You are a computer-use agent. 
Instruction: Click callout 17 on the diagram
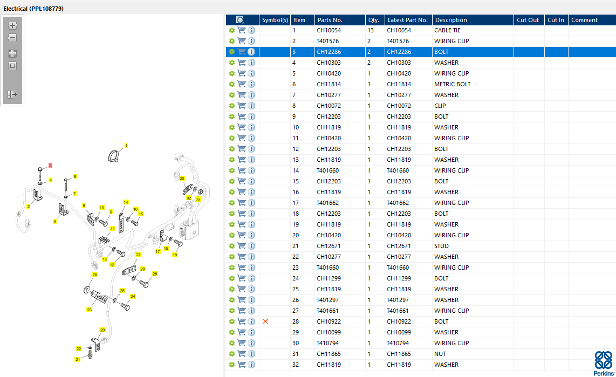coord(158,252)
